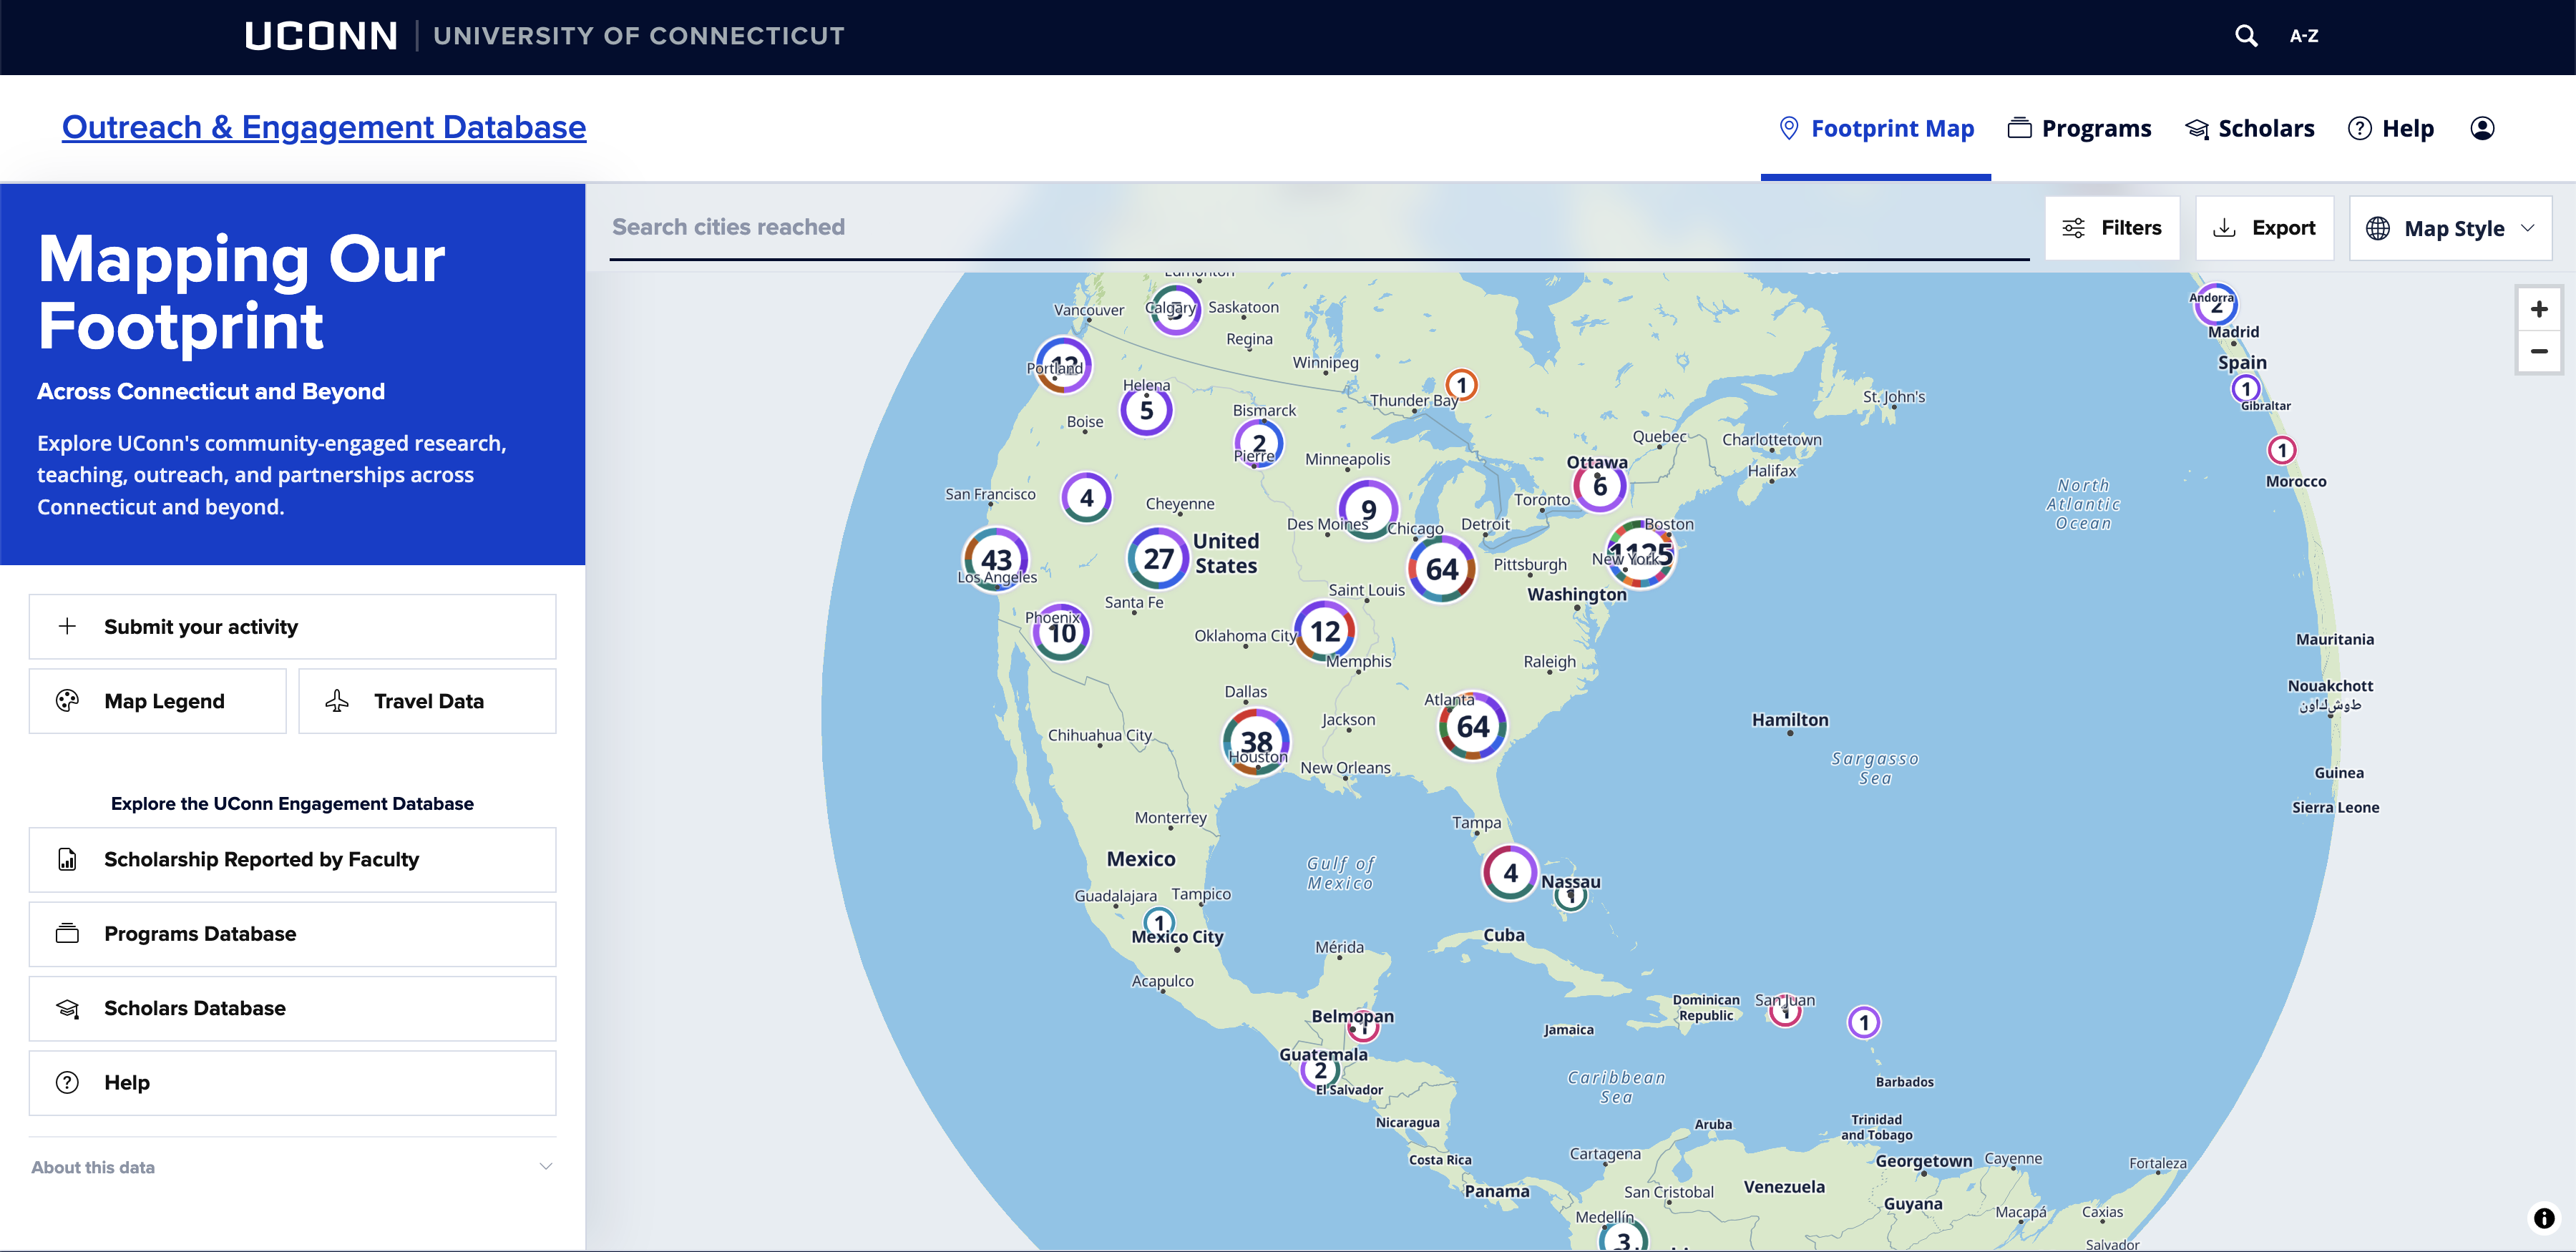Click the marker 1 east of San Juan
Image resolution: width=2576 pixels, height=1252 pixels.
pos(1863,1022)
